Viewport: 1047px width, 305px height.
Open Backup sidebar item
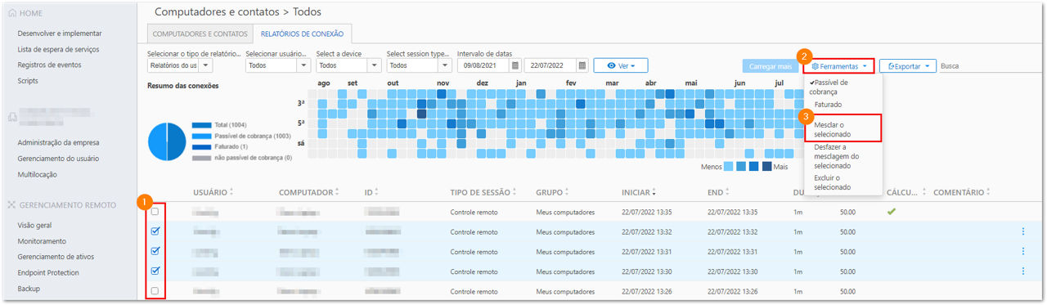click(x=29, y=289)
